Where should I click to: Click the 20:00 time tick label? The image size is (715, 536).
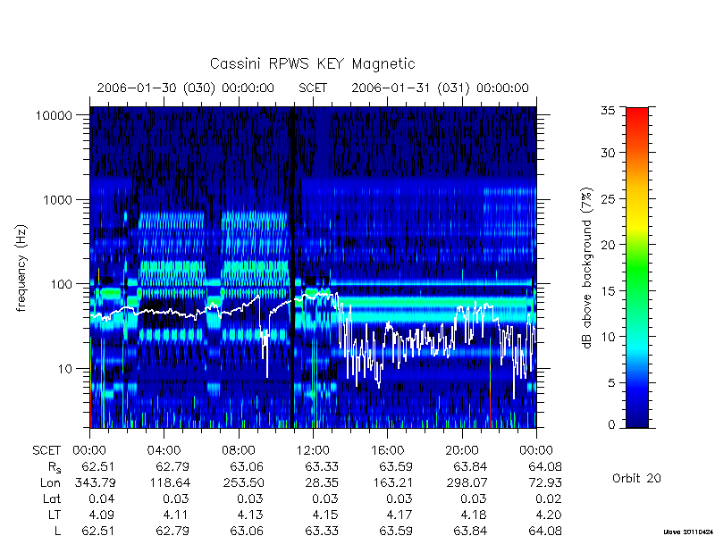click(x=462, y=450)
